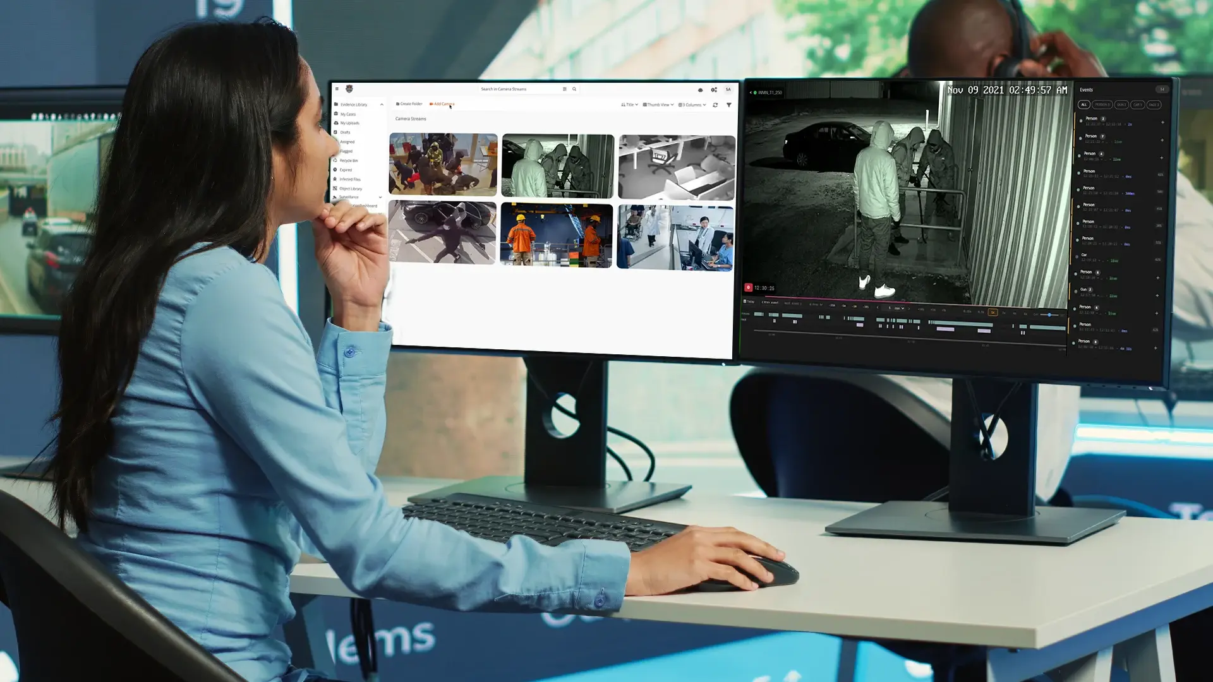Image resolution: width=1213 pixels, height=682 pixels.
Task: Select the highlighted 1x playback speed button
Action: pyautogui.click(x=993, y=313)
